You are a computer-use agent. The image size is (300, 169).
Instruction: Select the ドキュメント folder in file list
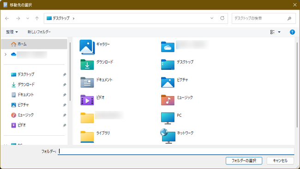click(87, 82)
